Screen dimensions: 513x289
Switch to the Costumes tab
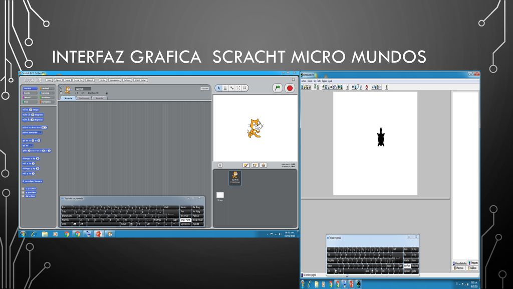(84, 98)
